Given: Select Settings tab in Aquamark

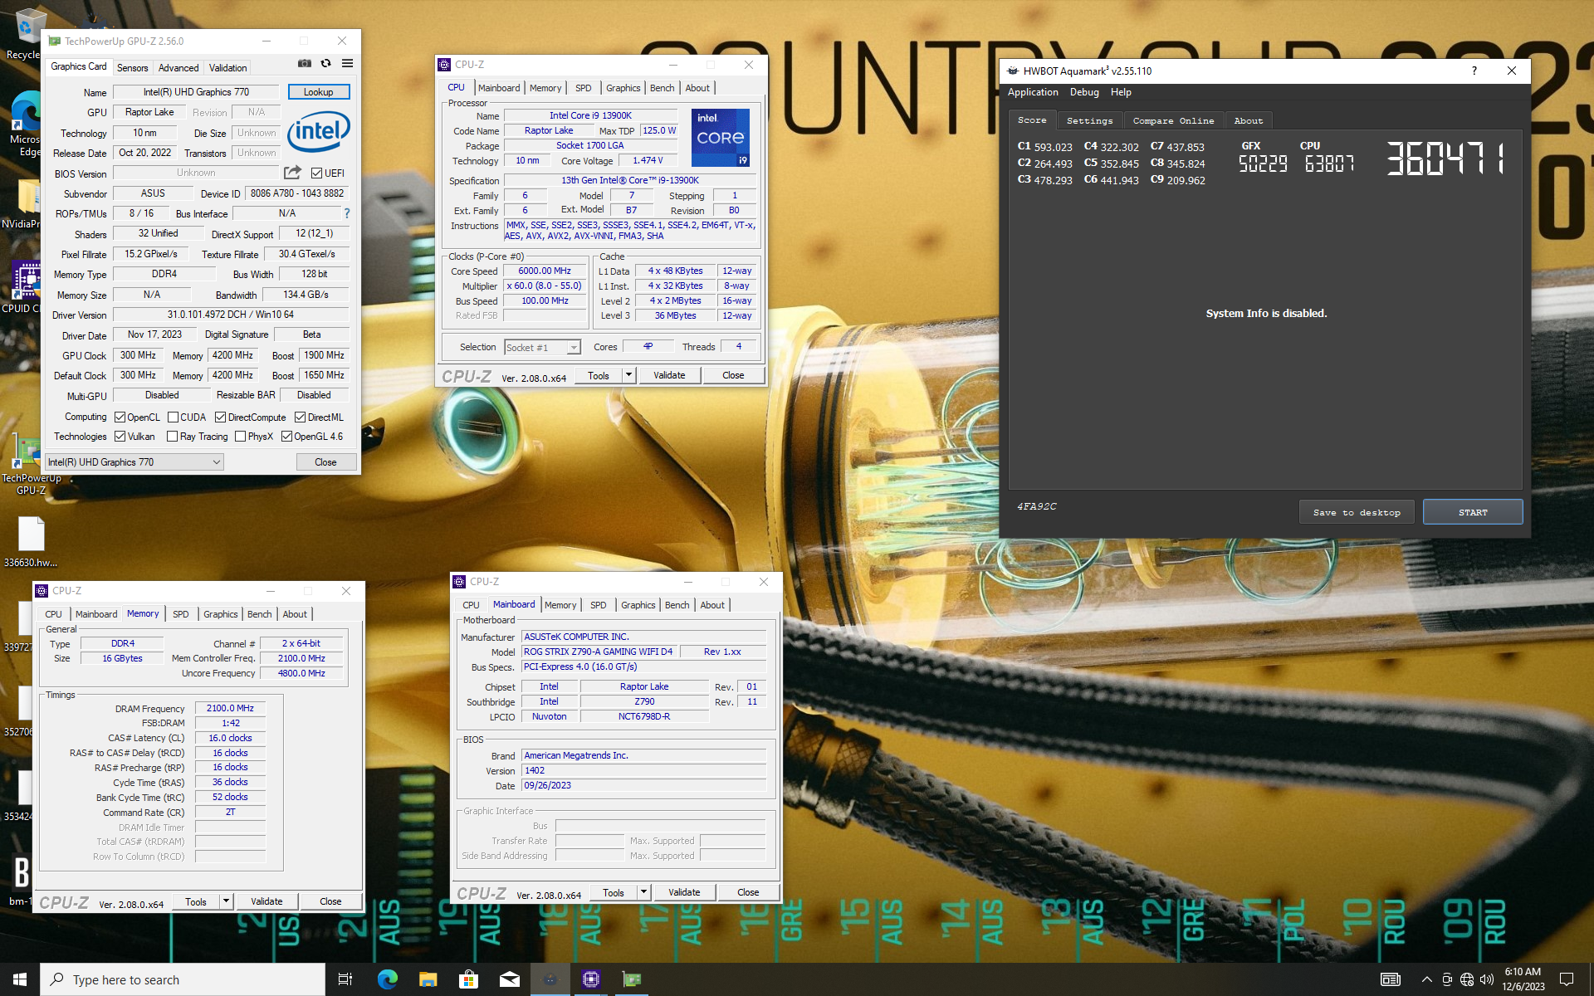Looking at the screenshot, I should [1089, 121].
